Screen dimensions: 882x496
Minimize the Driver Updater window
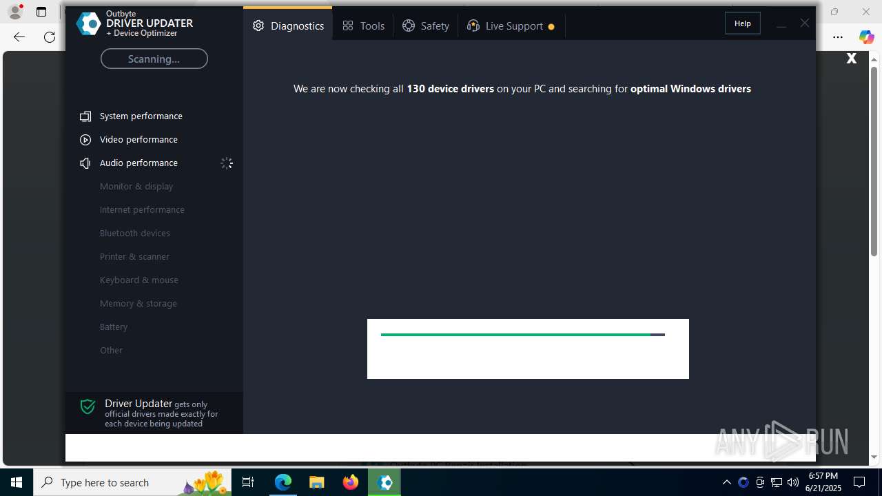pyautogui.click(x=781, y=25)
